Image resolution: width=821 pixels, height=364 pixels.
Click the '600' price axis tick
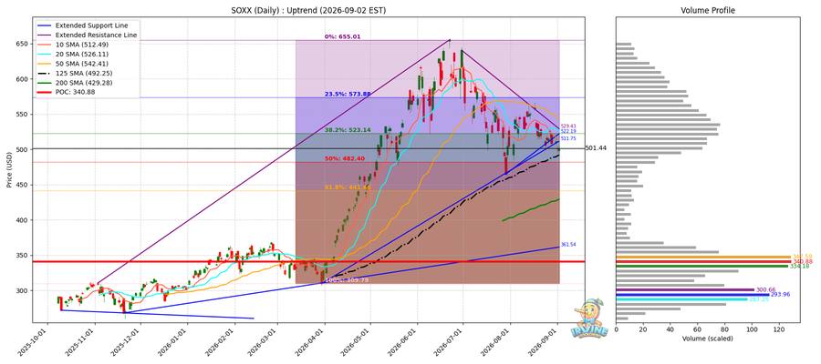[x=23, y=79]
